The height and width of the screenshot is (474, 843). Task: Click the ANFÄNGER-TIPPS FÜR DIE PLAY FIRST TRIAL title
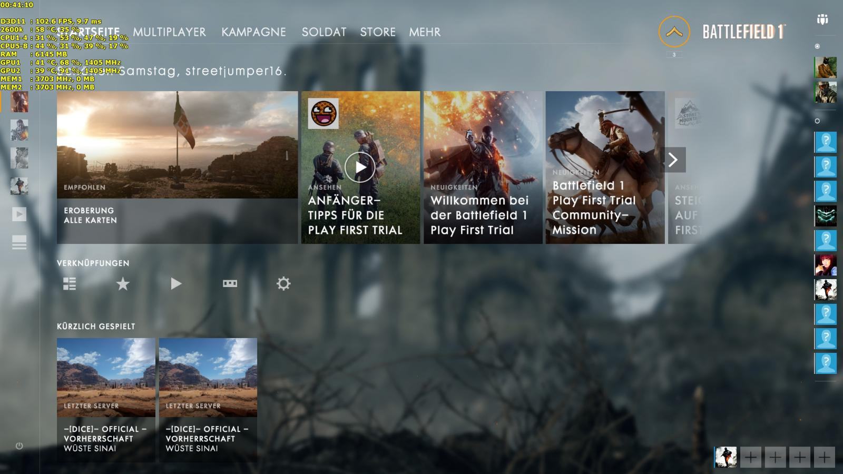tap(355, 215)
